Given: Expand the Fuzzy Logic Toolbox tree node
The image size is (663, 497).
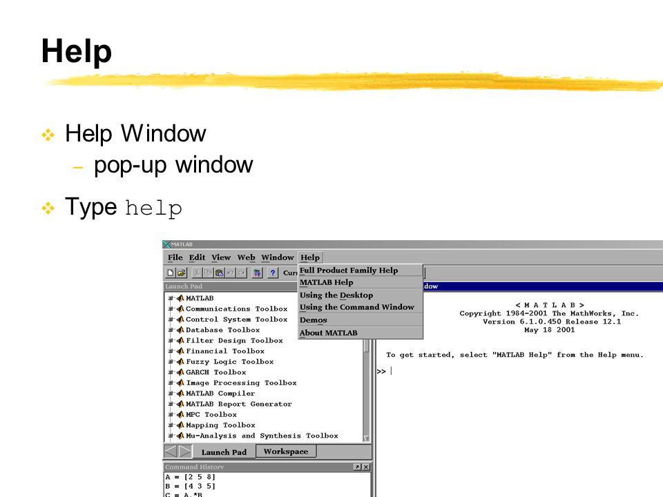Looking at the screenshot, I should 171,362.
